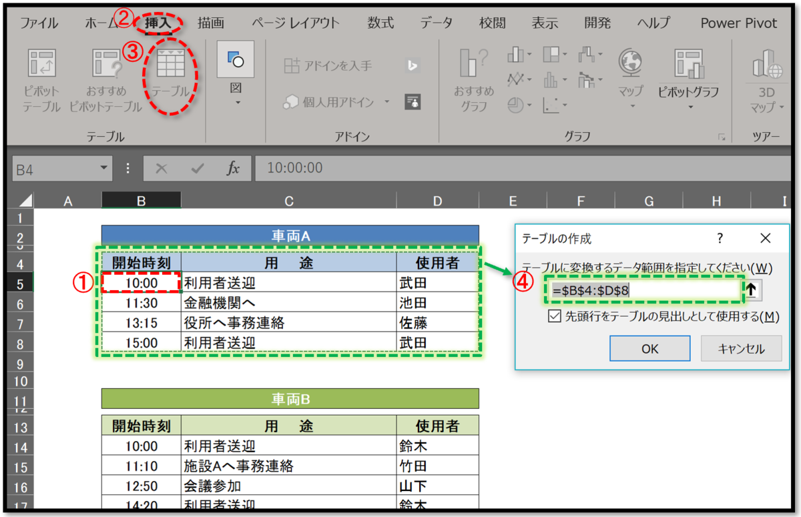Toggle the 先頭行をテーブルの見出し checkbox
The height and width of the screenshot is (517, 801).
coord(554,316)
